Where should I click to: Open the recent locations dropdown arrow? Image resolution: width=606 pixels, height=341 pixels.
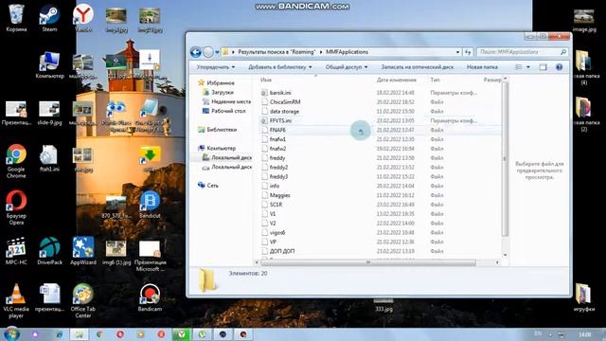[x=217, y=52]
